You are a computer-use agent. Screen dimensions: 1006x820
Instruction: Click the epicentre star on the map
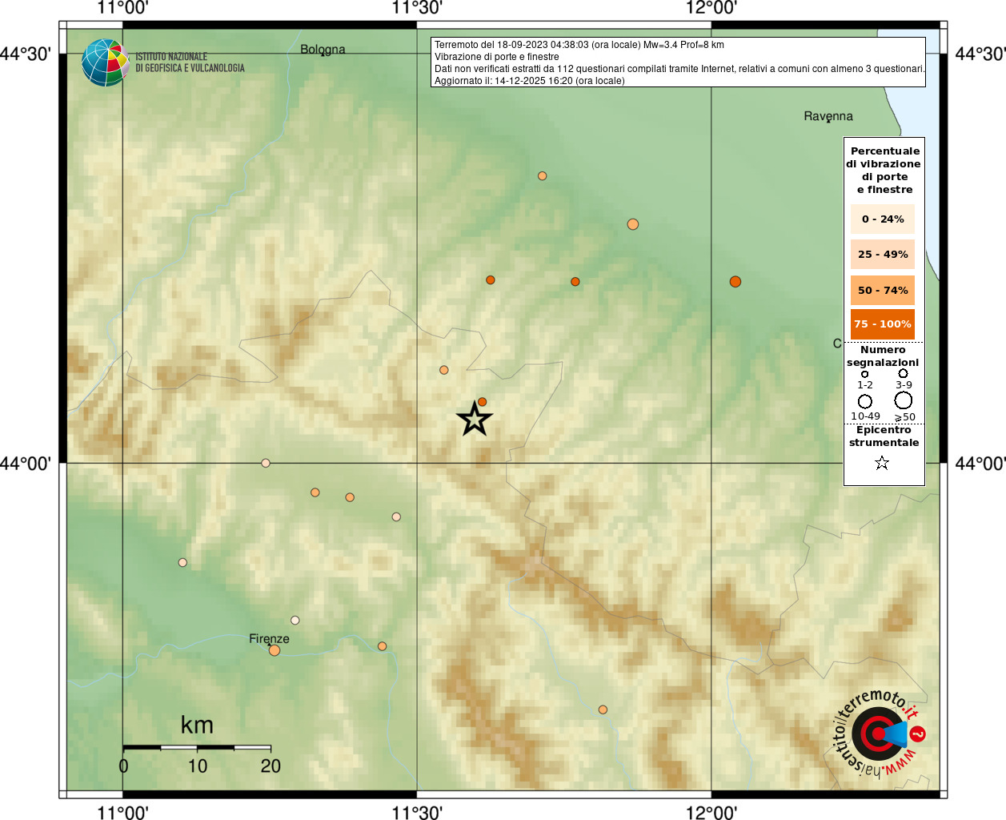475,419
